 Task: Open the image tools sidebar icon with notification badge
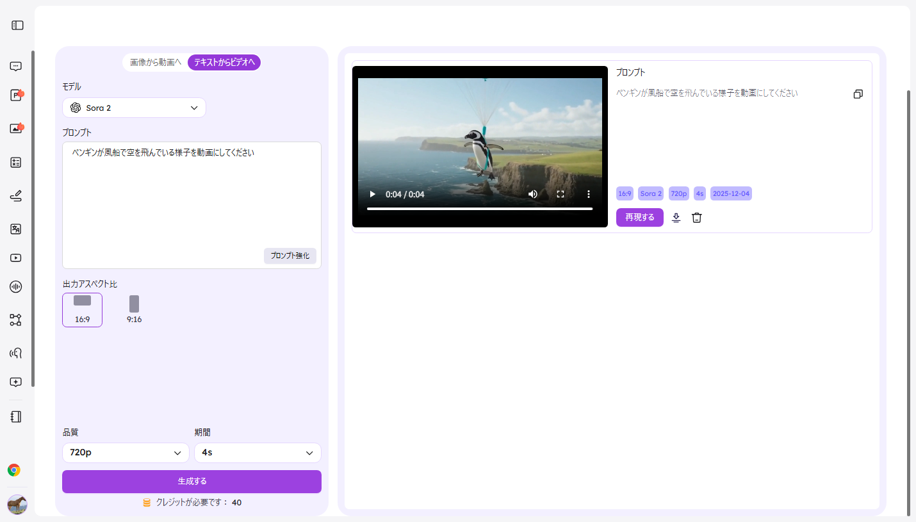point(17,127)
